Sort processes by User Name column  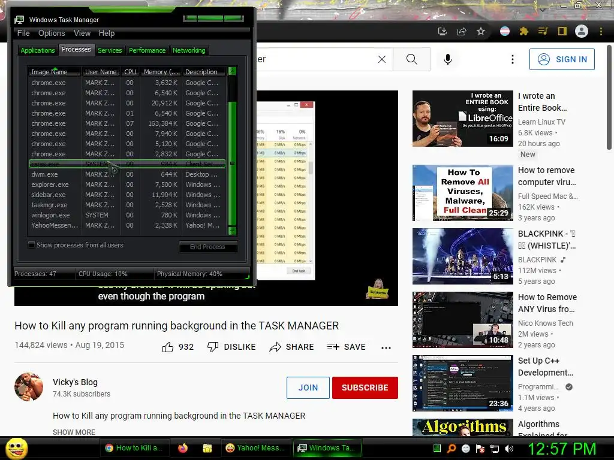(101, 72)
